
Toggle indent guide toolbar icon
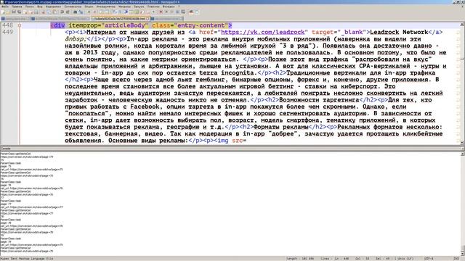pyautogui.click(x=126, y=12)
